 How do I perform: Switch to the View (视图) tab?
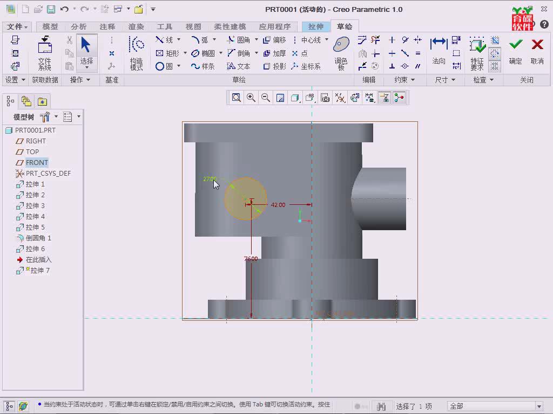point(193,26)
